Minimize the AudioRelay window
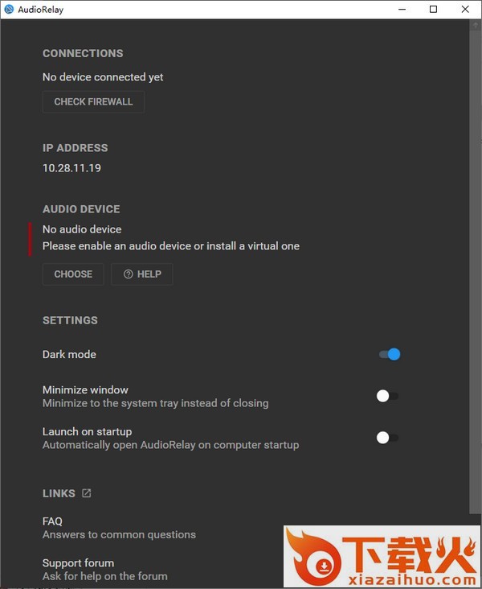Image resolution: width=482 pixels, height=589 pixels. pyautogui.click(x=402, y=10)
